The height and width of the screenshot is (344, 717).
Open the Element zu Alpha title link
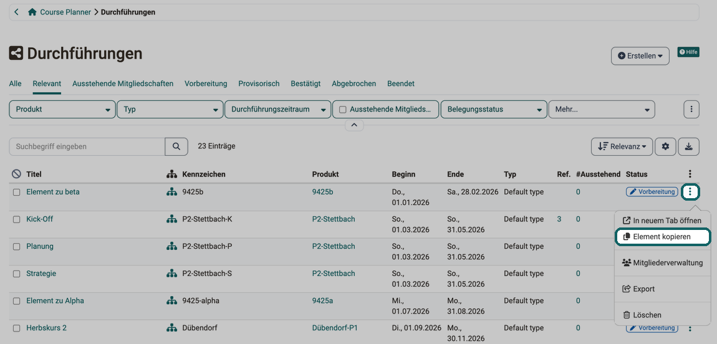(x=55, y=300)
